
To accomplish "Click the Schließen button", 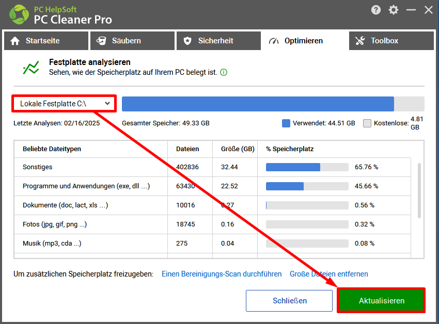I will pyautogui.click(x=289, y=301).
